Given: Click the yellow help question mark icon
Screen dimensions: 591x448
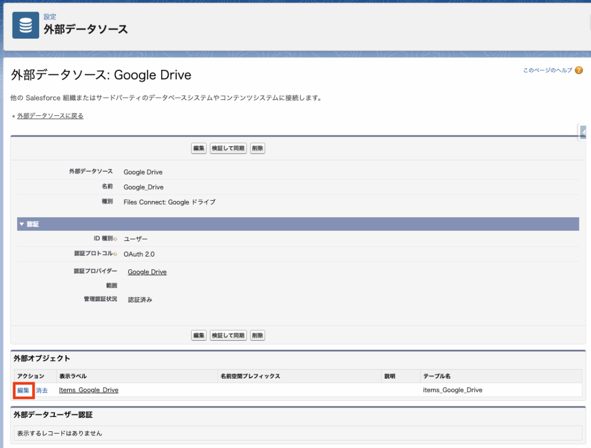Looking at the screenshot, I should tap(578, 70).
